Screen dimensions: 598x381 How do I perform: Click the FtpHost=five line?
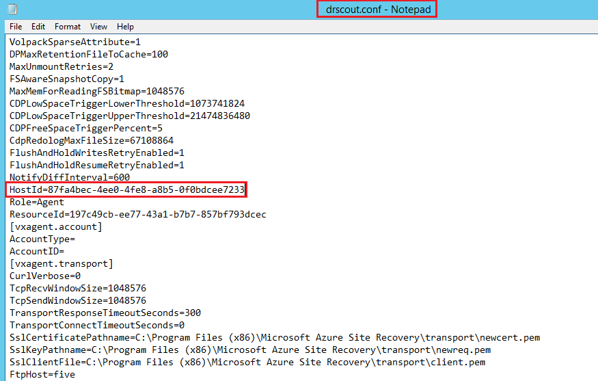click(x=42, y=374)
